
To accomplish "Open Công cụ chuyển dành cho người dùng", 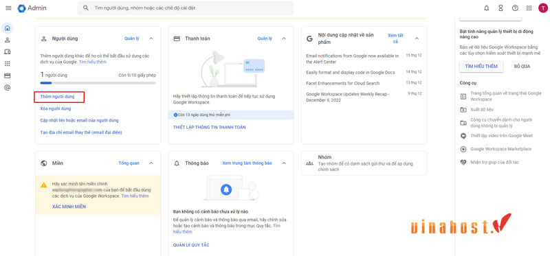I will pos(501,123).
